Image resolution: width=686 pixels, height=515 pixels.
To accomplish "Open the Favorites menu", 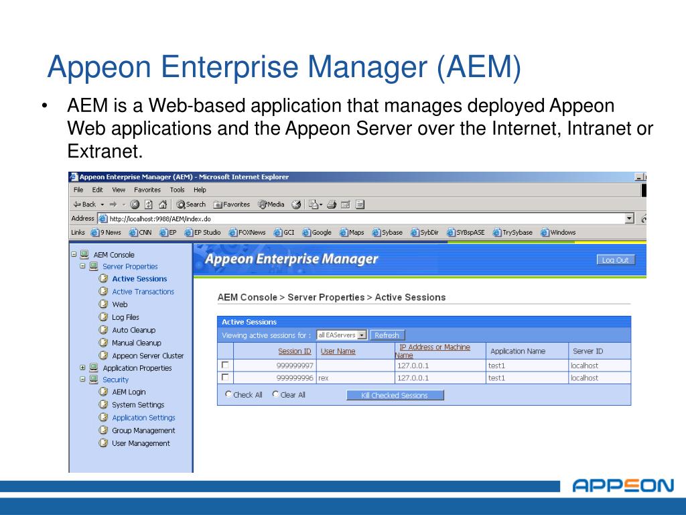I will tap(147, 190).
